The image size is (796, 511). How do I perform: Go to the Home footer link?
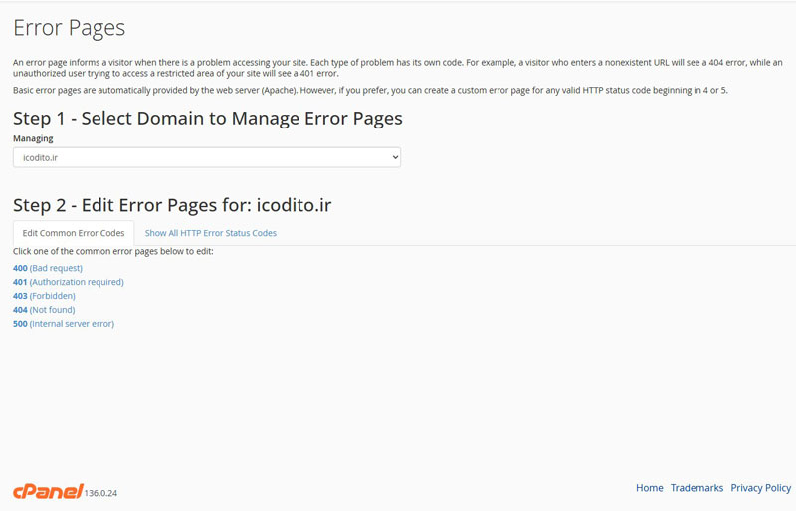click(x=650, y=488)
